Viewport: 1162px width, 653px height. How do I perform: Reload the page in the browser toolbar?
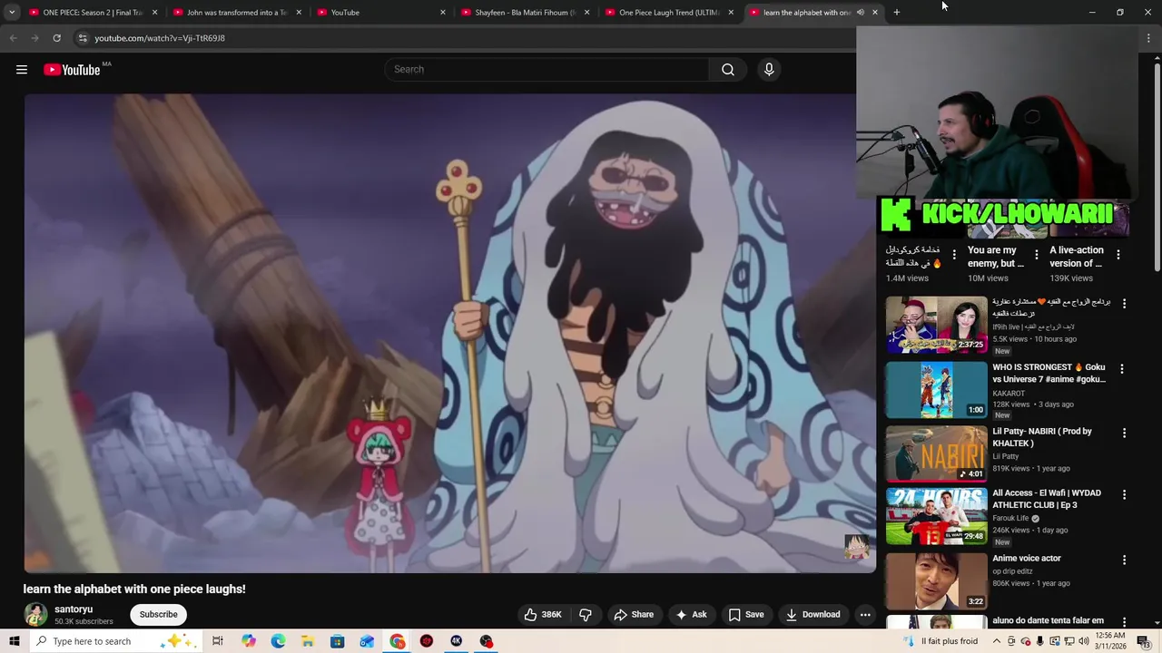(56, 38)
